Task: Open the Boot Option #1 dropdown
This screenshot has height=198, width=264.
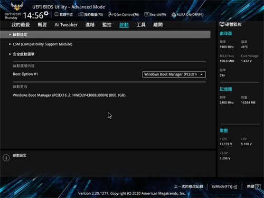Action: [174, 74]
